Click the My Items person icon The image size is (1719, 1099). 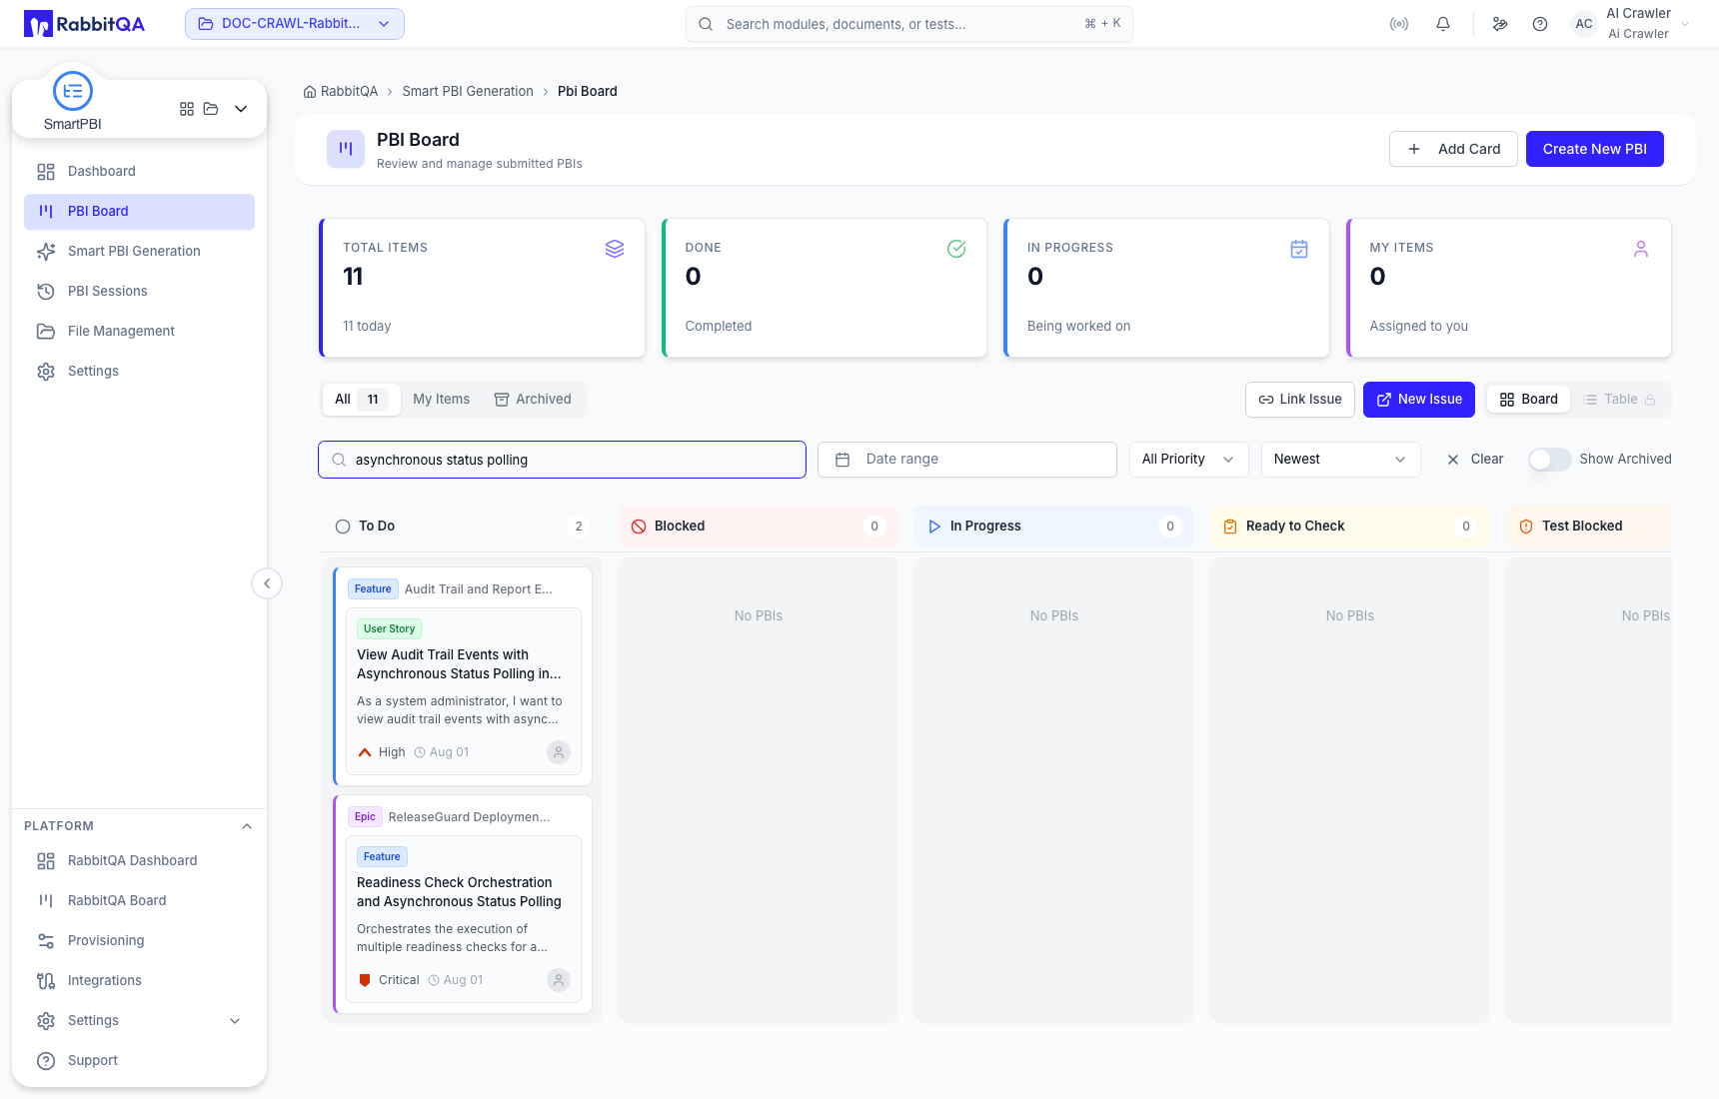(1641, 249)
